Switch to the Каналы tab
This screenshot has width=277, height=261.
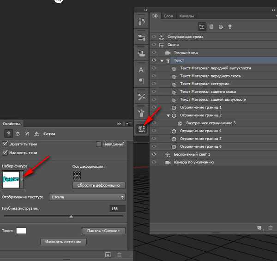187,16
